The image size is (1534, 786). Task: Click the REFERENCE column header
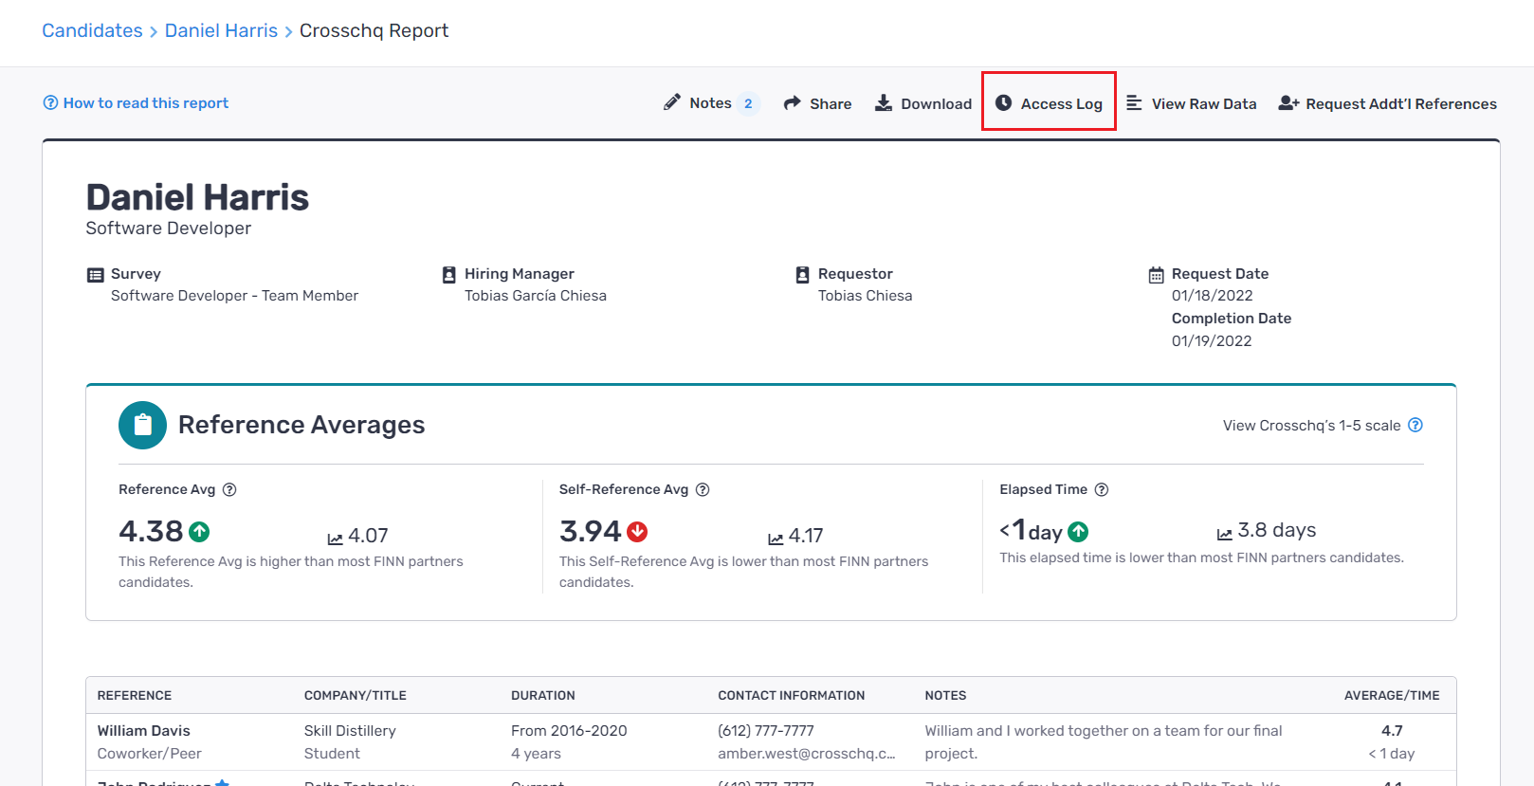tap(135, 695)
